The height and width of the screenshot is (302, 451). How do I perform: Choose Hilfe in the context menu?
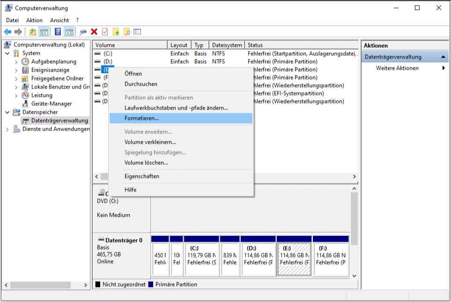[x=181, y=190]
